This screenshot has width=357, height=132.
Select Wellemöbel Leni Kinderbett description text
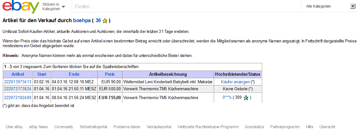point(168,82)
